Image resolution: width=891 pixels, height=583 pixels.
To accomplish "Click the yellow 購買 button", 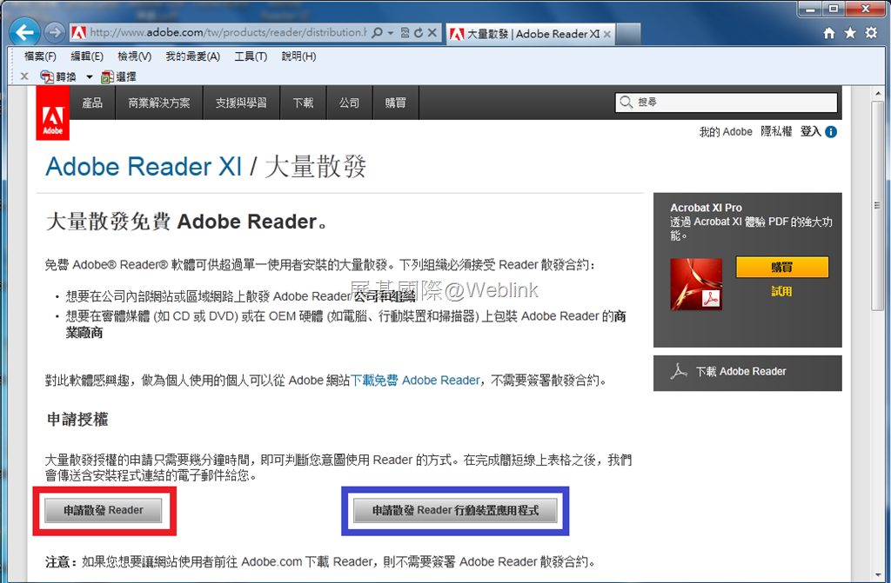I will pos(782,267).
